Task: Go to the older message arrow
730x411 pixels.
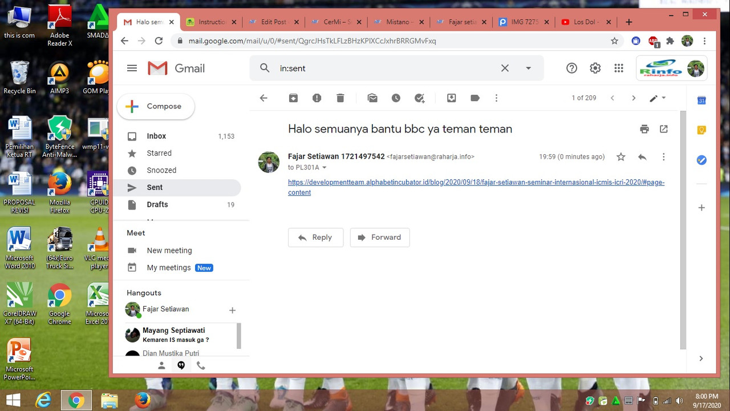Action: [634, 98]
